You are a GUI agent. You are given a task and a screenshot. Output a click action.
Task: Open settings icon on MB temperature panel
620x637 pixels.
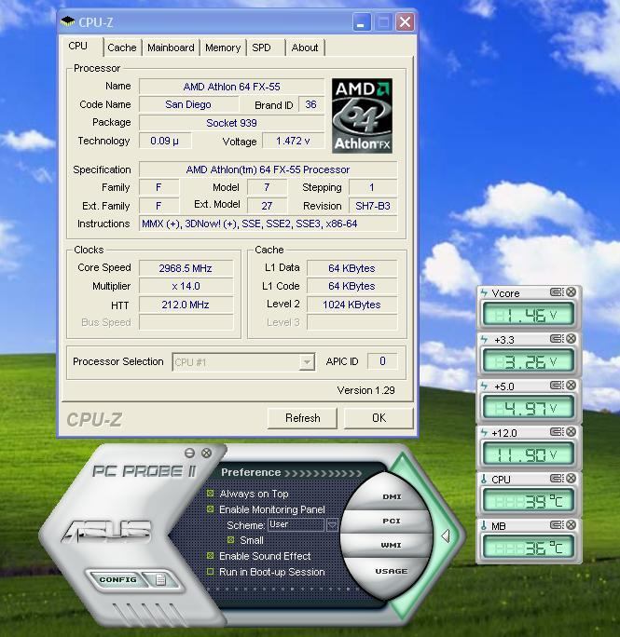point(557,525)
